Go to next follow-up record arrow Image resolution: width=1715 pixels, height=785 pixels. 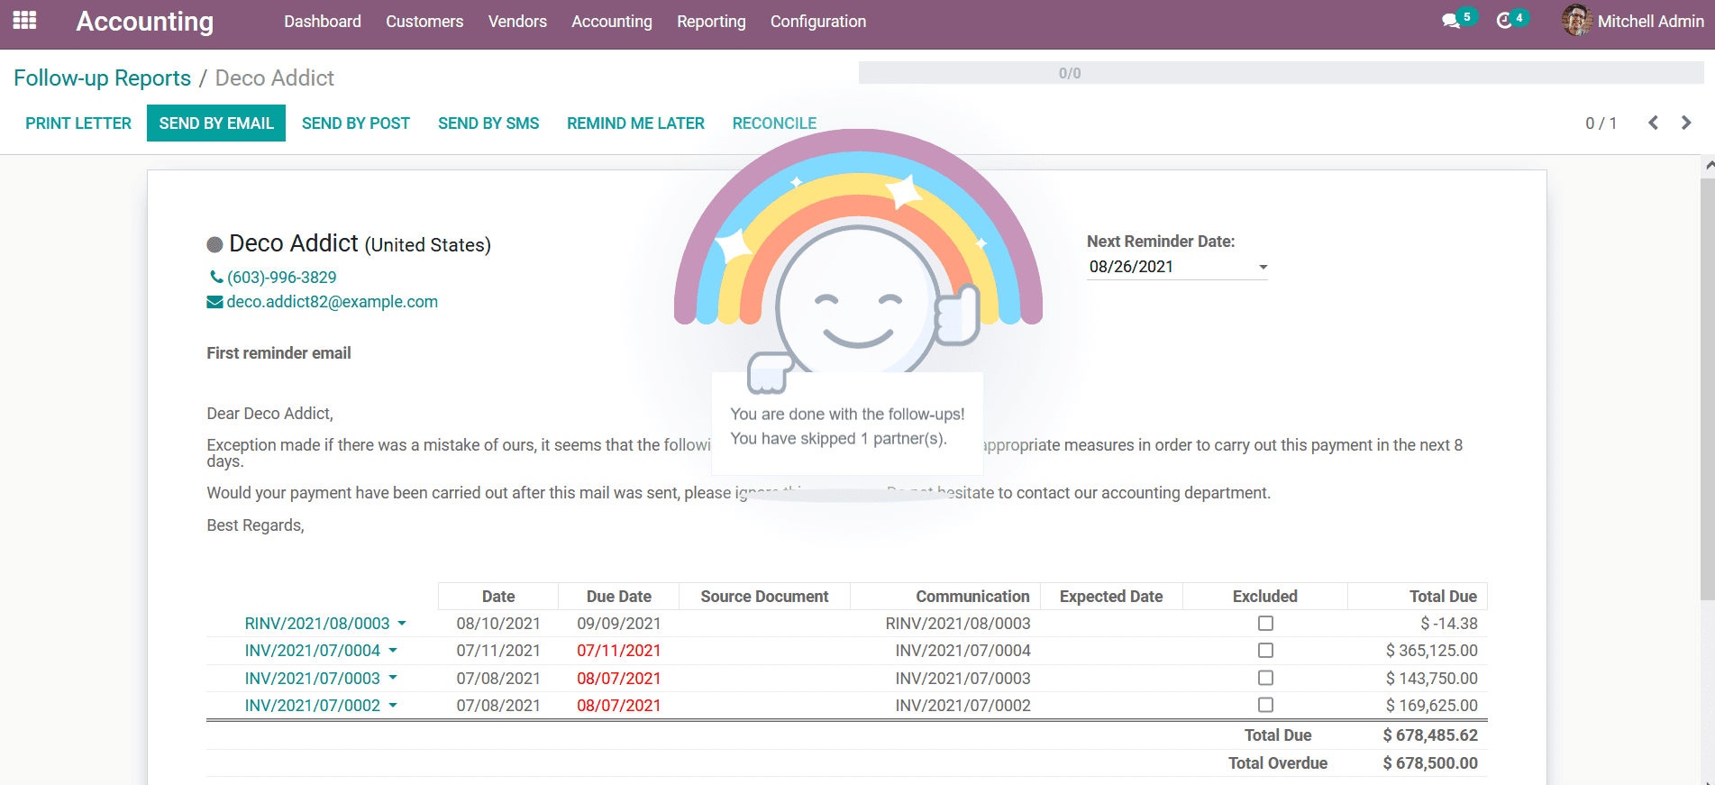pyautogui.click(x=1686, y=123)
